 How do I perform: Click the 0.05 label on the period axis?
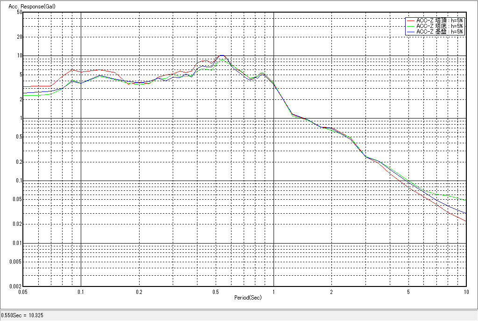[x=22, y=292]
